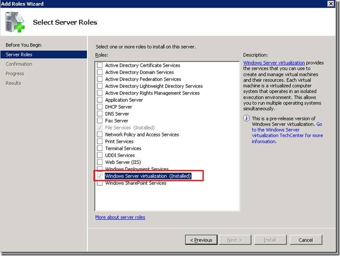Check Windows SharePoint Services checkbox
The height and width of the screenshot is (256, 340).
tap(100, 183)
